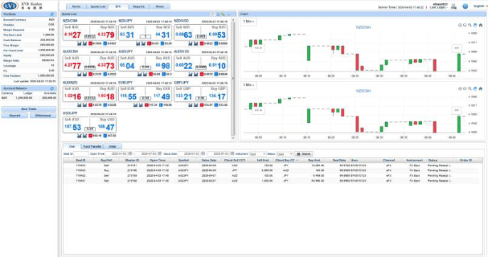Click Buy EUR price in EUR/JPY tile

(x=162, y=97)
